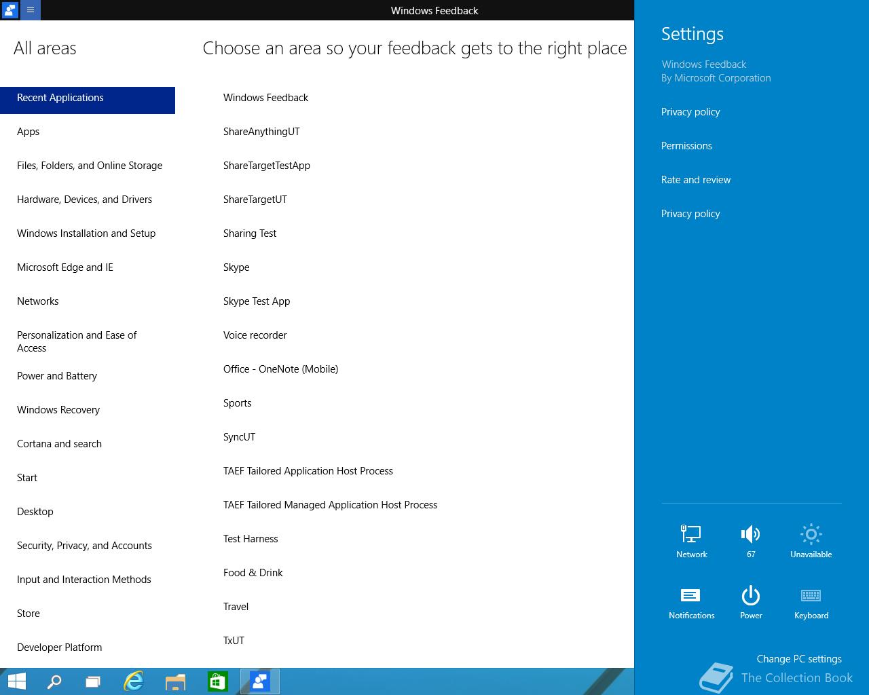Open the Start button on taskbar
The width and height of the screenshot is (869, 695).
click(16, 681)
